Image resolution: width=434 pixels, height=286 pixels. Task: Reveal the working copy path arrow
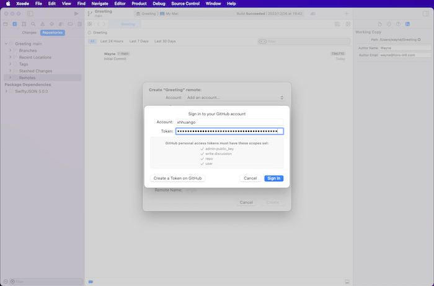pyautogui.click(x=419, y=40)
